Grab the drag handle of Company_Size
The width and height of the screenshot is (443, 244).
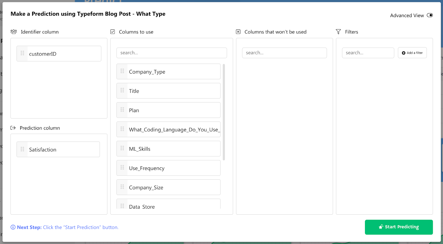[x=122, y=187]
